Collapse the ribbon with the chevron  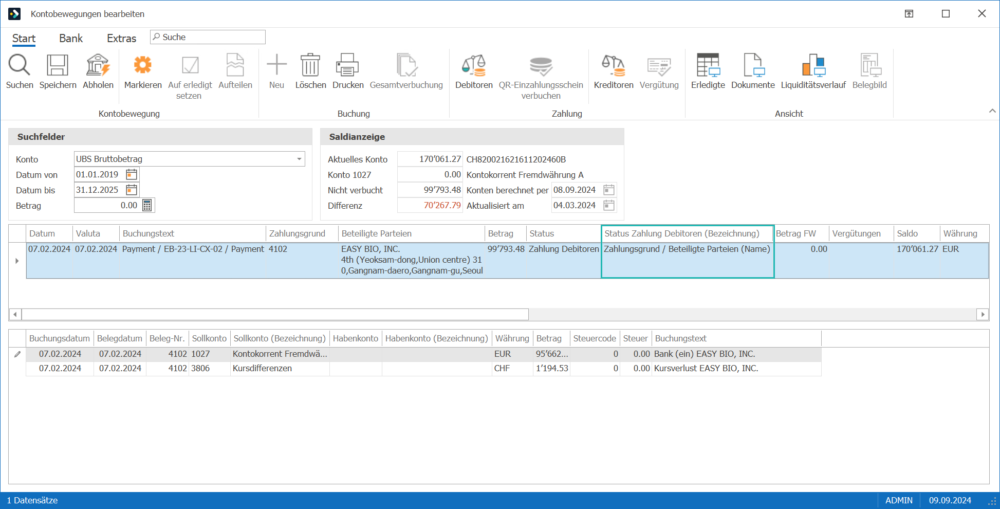click(x=992, y=111)
